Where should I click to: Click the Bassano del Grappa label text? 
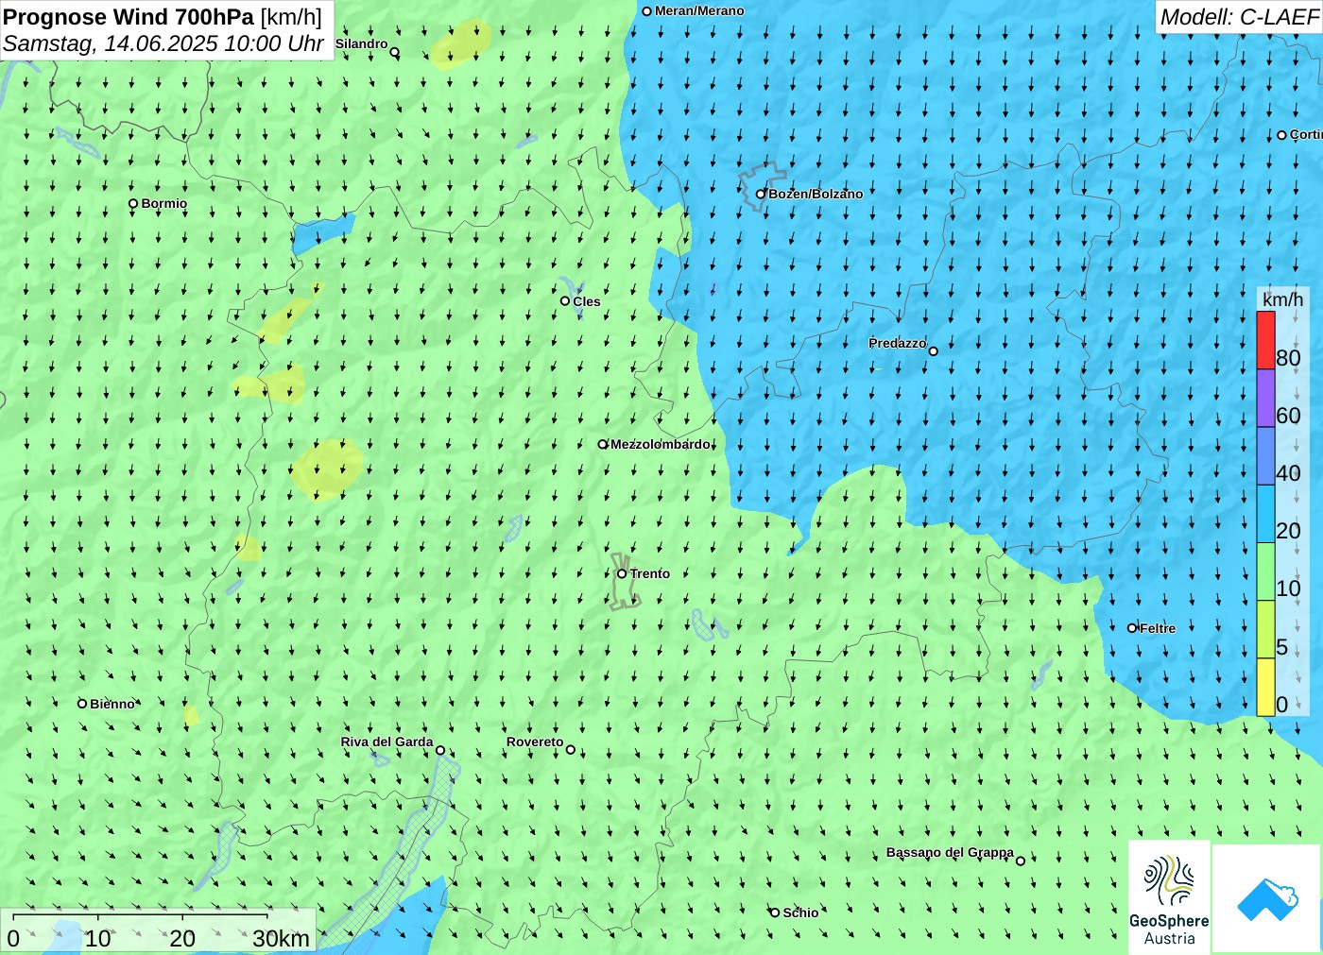click(x=950, y=852)
